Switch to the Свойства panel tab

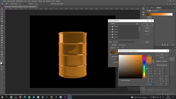158,8
